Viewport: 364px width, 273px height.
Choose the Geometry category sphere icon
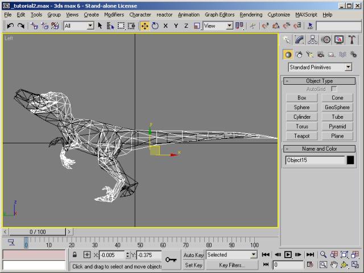coord(288,55)
